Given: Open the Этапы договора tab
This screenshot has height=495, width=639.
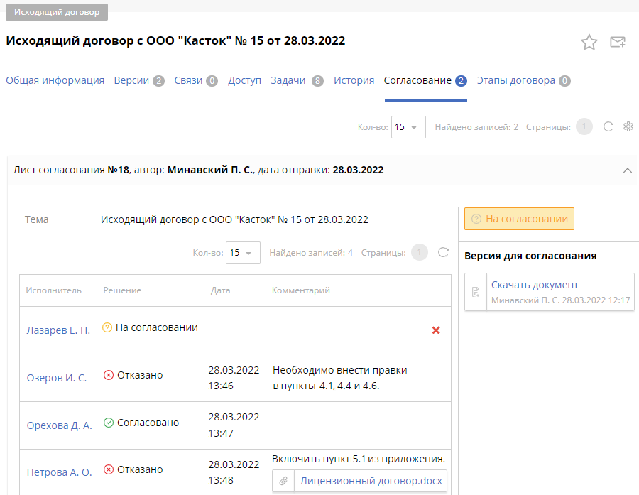Looking at the screenshot, I should pos(524,81).
